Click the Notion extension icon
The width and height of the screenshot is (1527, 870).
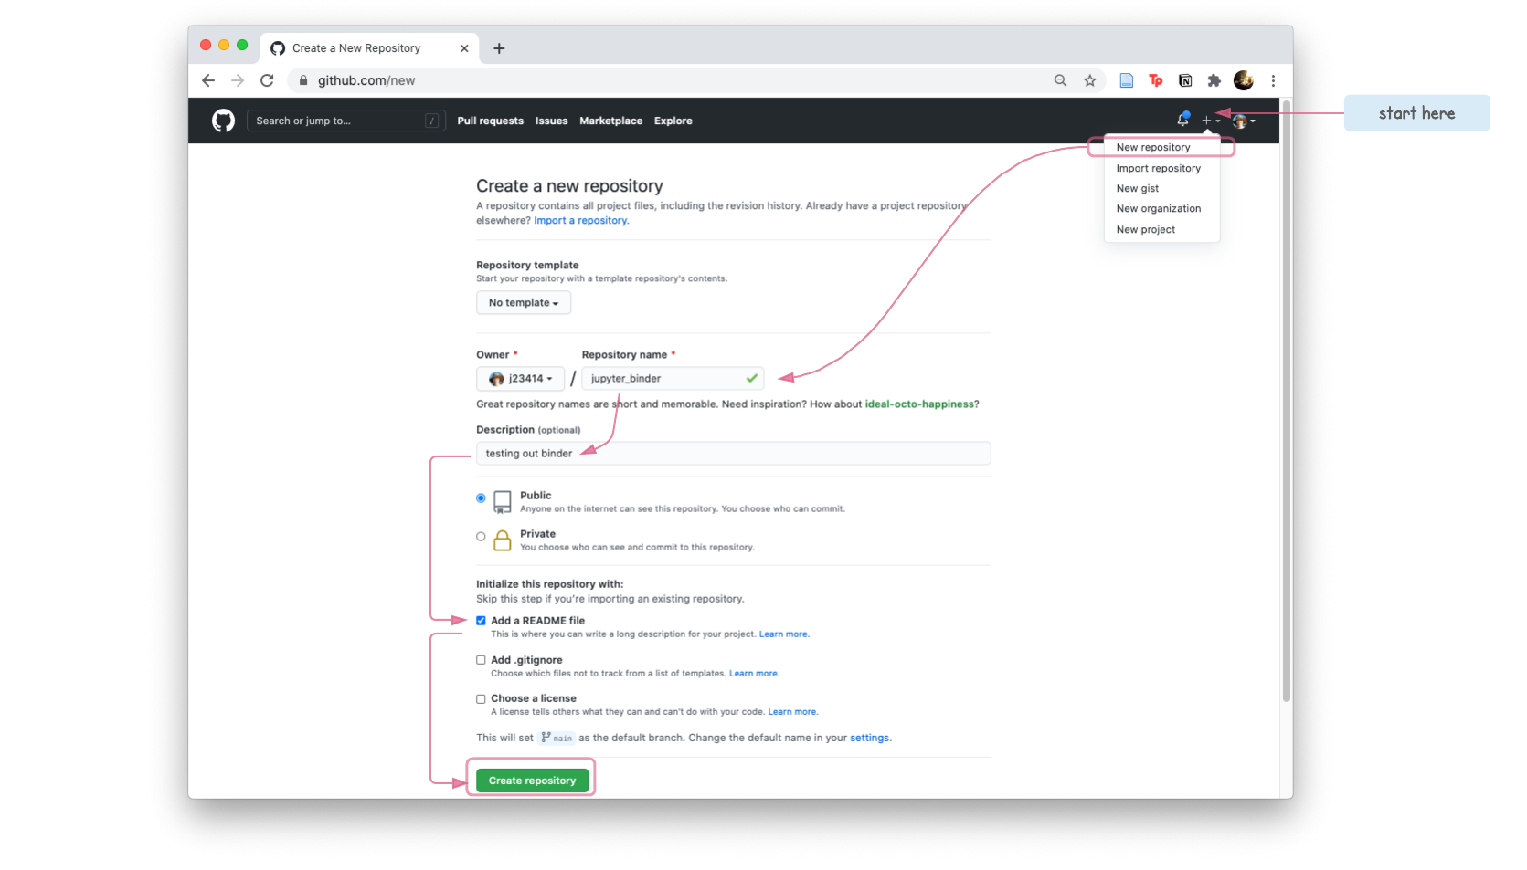pyautogui.click(x=1185, y=80)
